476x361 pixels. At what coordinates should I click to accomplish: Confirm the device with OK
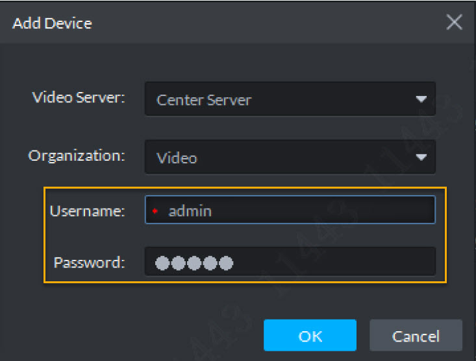coord(310,336)
